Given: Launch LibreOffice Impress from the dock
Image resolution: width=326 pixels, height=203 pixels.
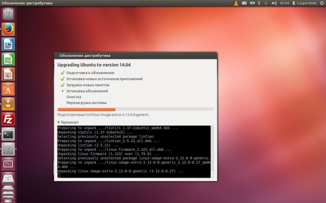Looking at the screenshot, I should (x=8, y=74).
